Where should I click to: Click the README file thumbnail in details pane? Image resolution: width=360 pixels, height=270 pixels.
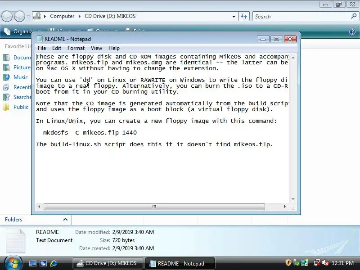16,241
